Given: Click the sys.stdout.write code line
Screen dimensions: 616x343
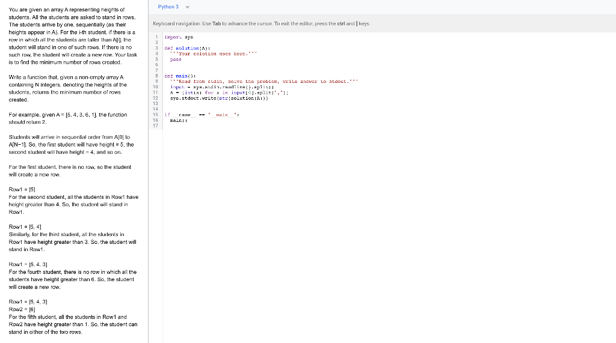Looking at the screenshot, I should [219, 98].
